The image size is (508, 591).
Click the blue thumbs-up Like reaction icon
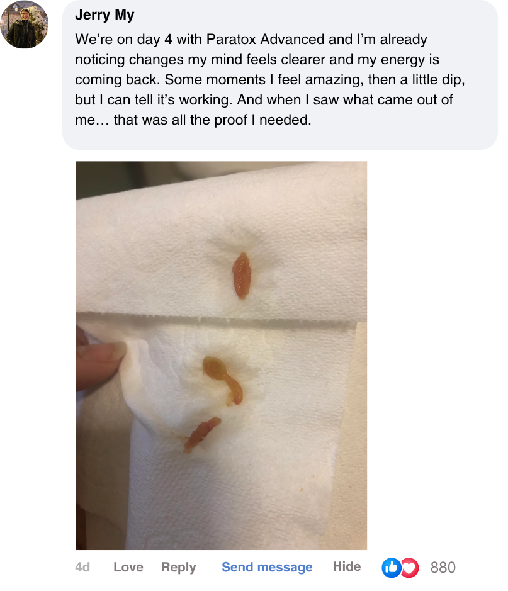pyautogui.click(x=391, y=567)
